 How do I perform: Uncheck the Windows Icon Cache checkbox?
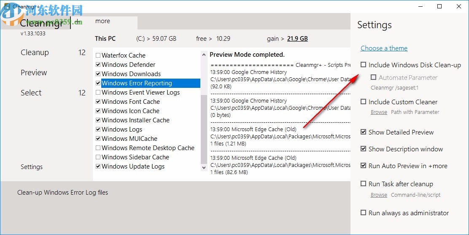point(98,111)
